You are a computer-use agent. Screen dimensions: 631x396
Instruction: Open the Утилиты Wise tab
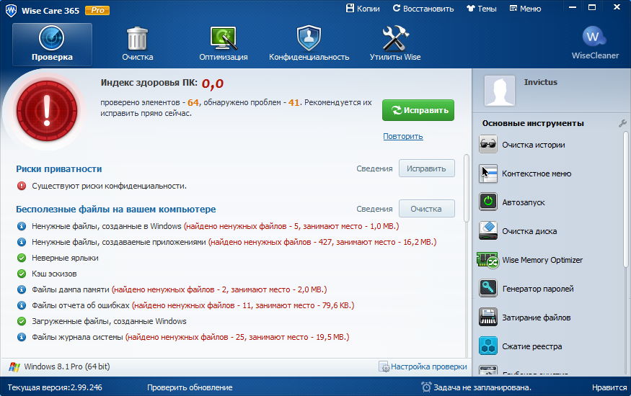[x=395, y=43]
